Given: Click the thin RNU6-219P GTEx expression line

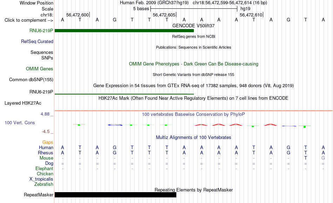Looking at the screenshot, I should 124,94.
